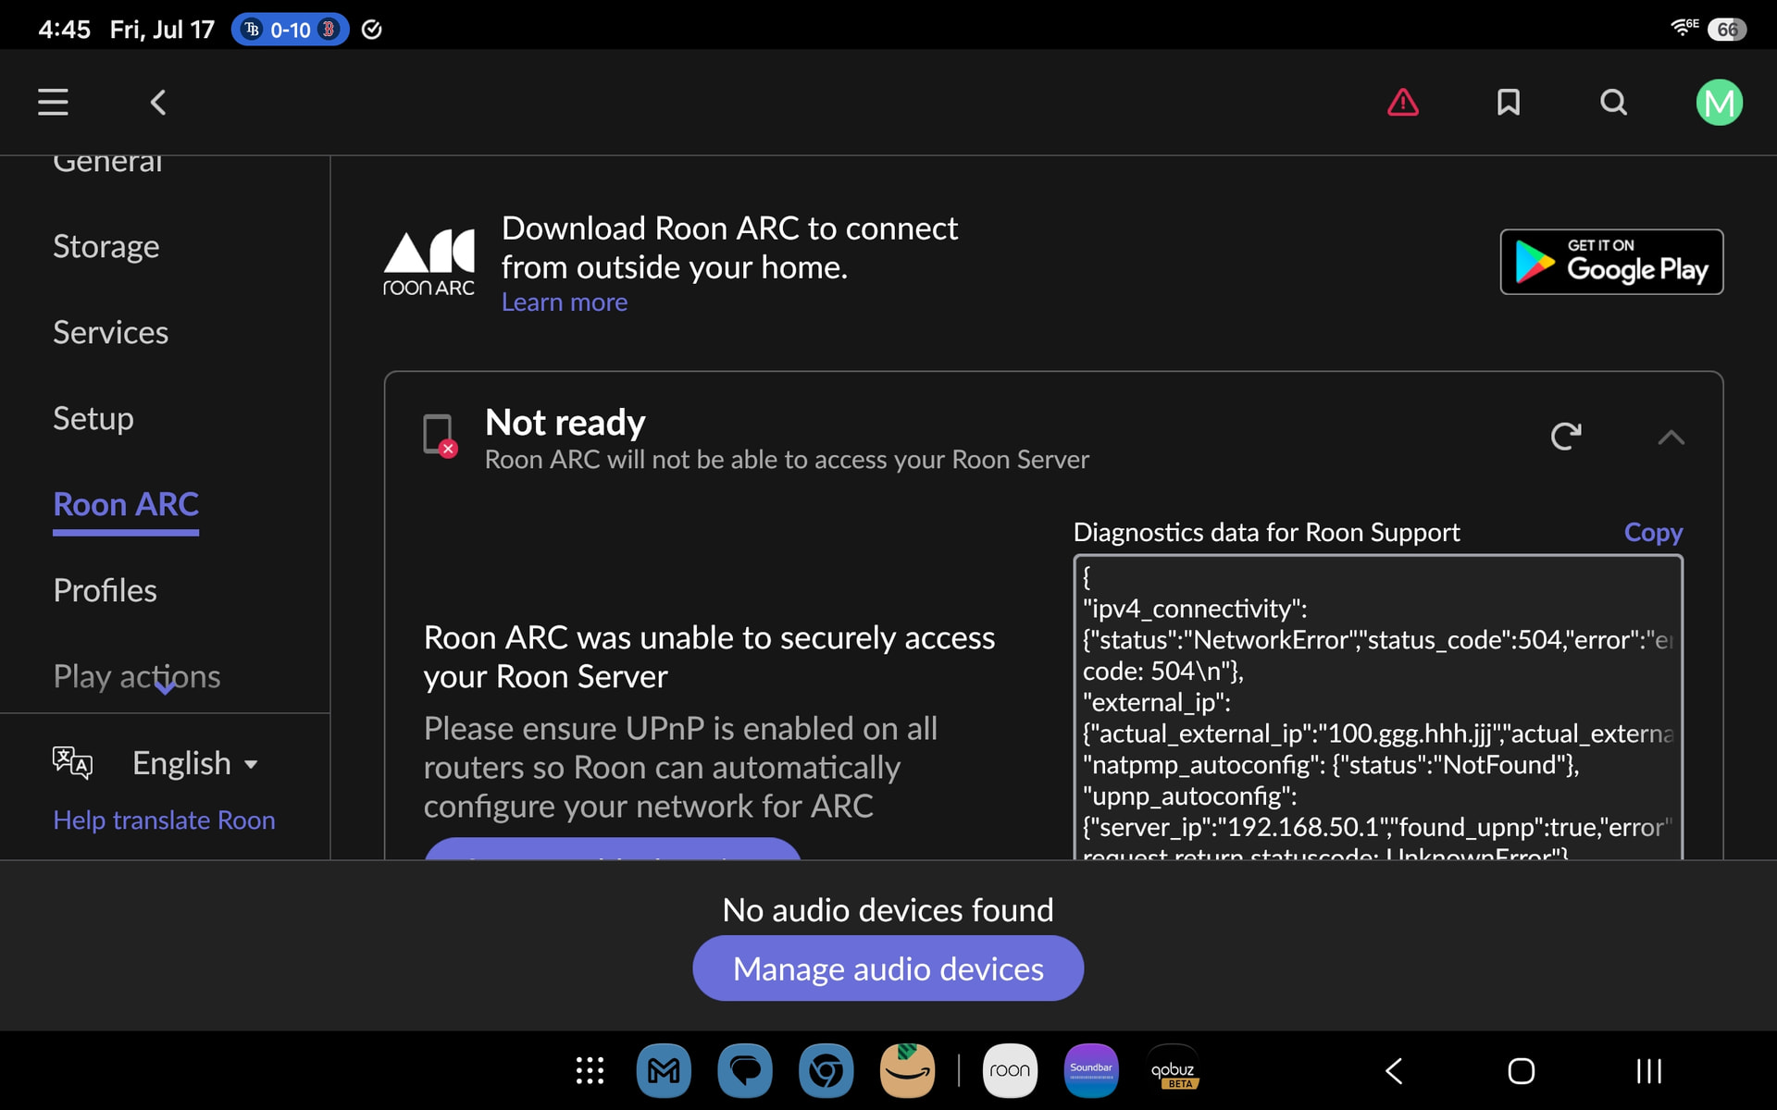Screen dimensions: 1777x1110
Task: Tap the Get it on Google Play button
Action: pyautogui.click(x=1611, y=262)
